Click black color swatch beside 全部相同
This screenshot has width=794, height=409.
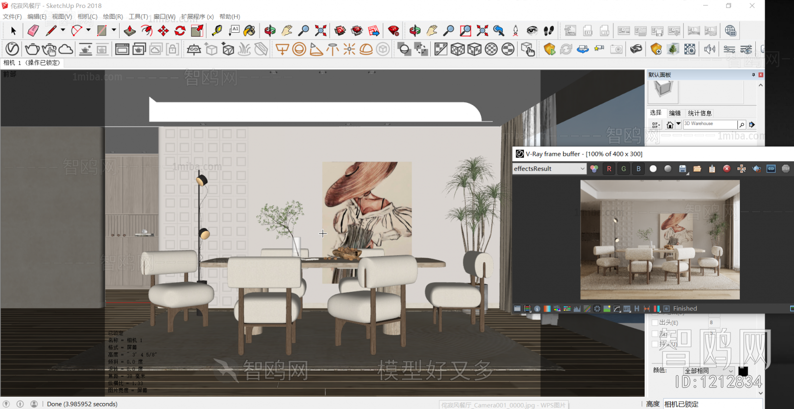point(743,371)
